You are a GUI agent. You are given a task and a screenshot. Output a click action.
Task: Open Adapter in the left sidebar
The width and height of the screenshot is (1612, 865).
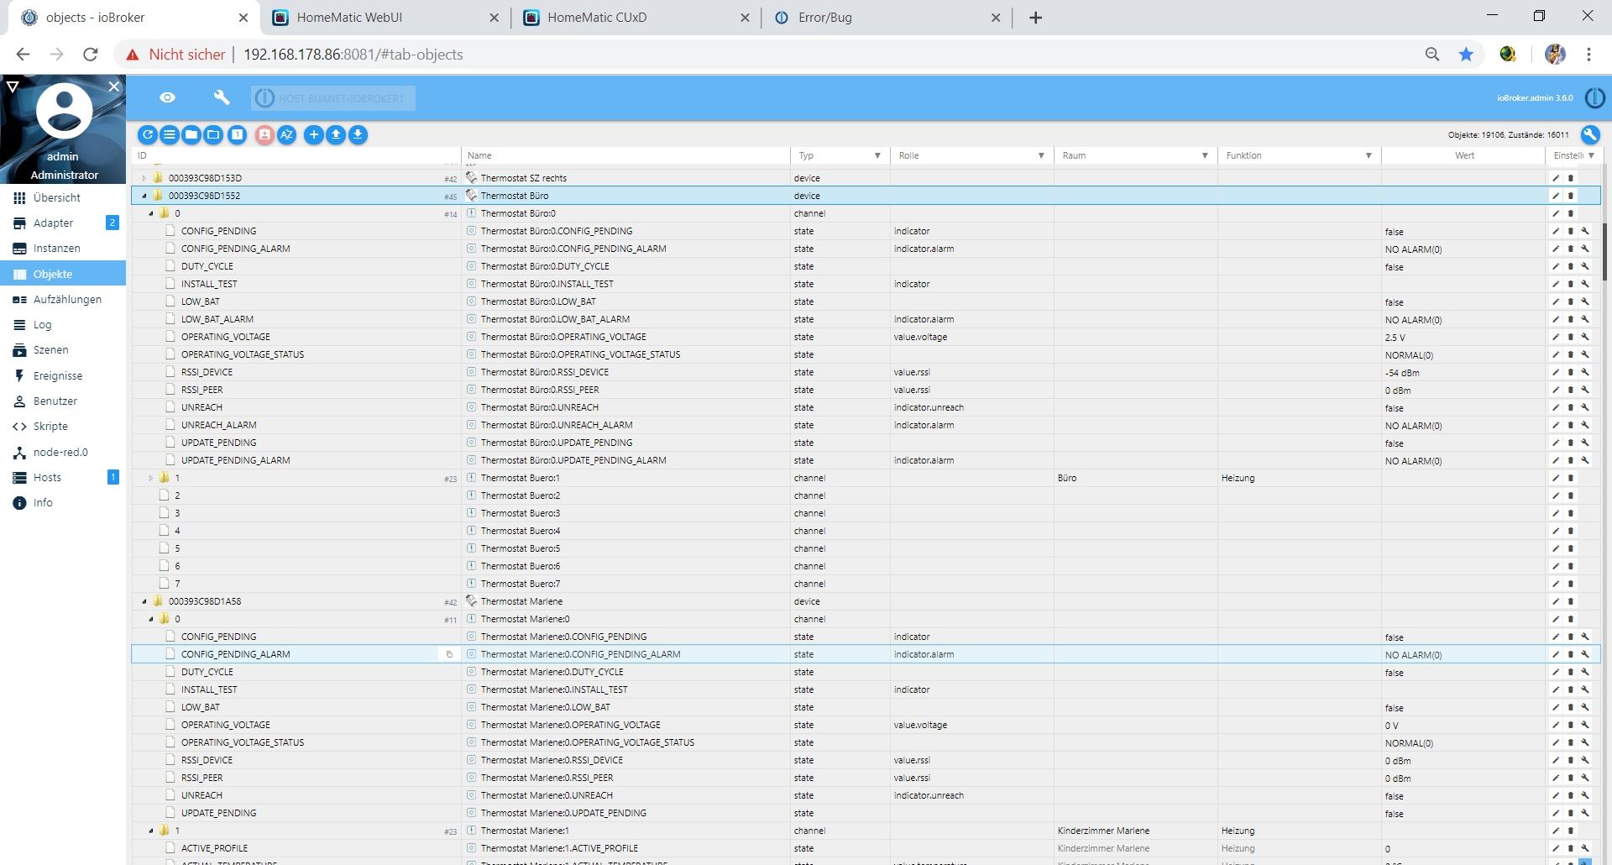53,223
